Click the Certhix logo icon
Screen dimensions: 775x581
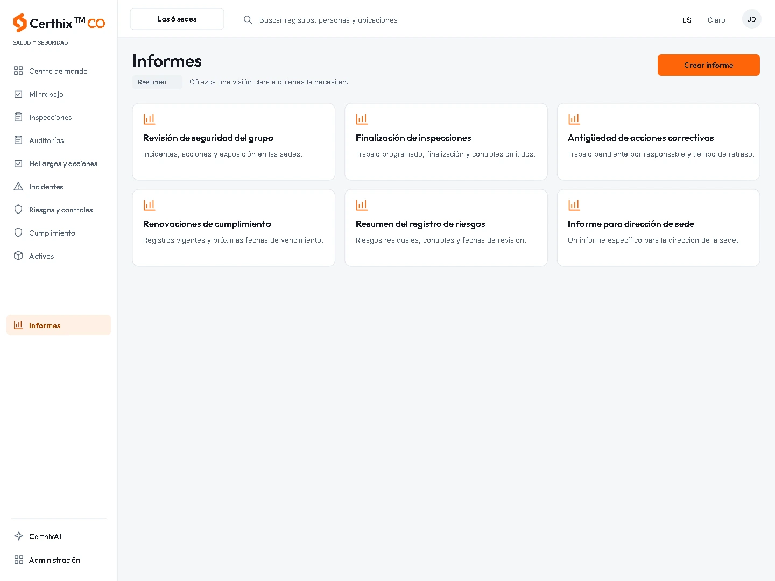[x=20, y=23]
